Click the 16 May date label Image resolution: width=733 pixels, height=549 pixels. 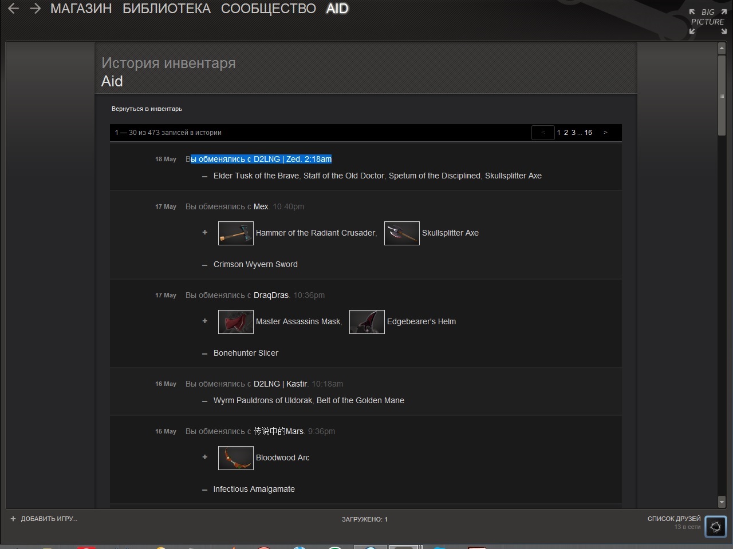pyautogui.click(x=165, y=384)
